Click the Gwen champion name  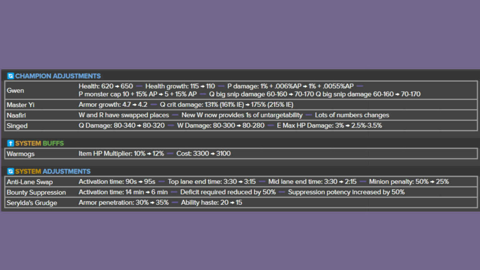pyautogui.click(x=15, y=90)
